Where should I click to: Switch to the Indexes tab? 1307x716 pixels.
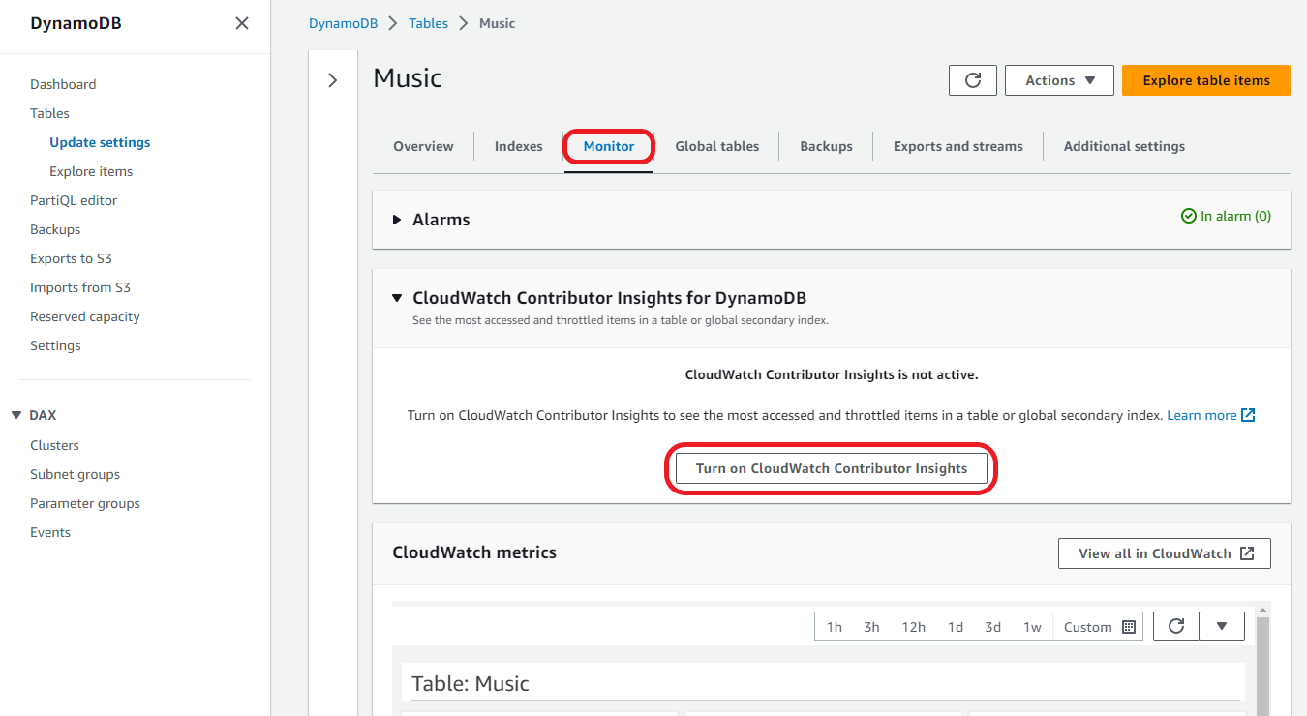pyautogui.click(x=518, y=146)
